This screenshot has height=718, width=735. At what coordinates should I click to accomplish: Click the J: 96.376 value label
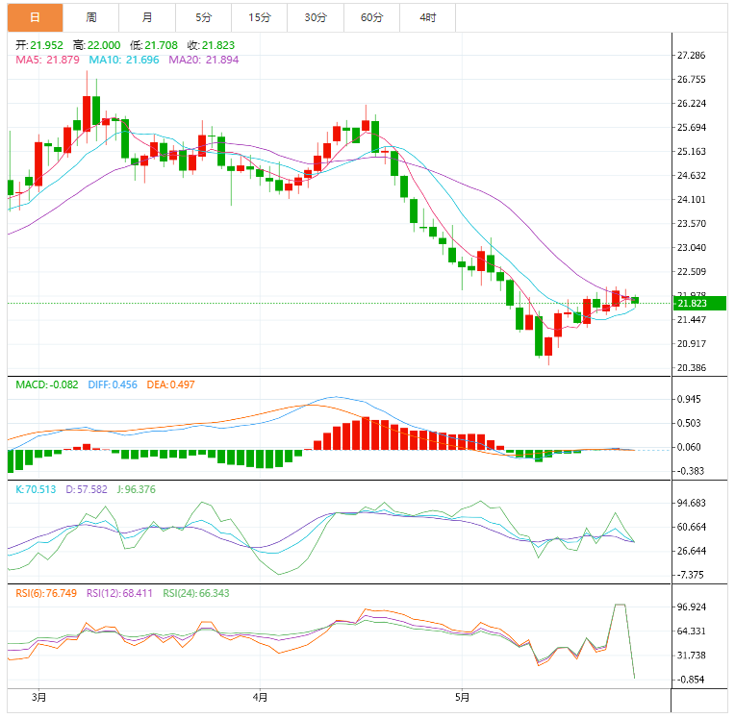(x=137, y=490)
